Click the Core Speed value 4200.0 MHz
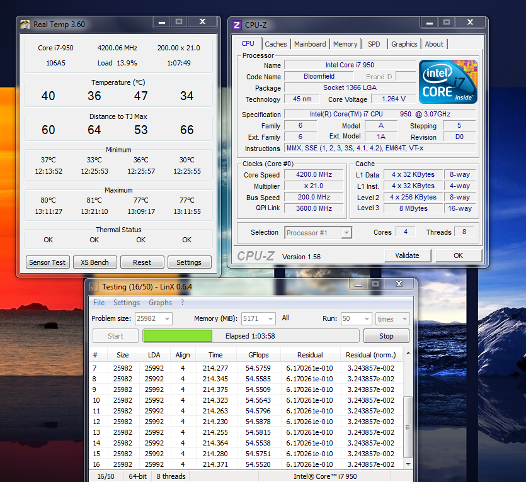This screenshot has width=526, height=482. pos(314,175)
